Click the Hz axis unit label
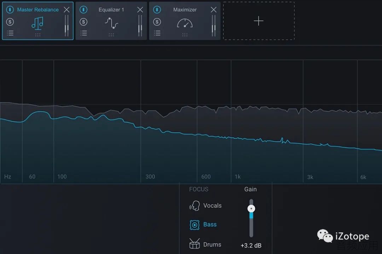 pyautogui.click(x=7, y=177)
